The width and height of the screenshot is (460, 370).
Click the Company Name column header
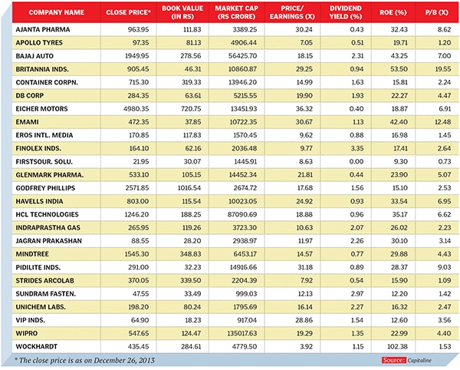tap(44, 12)
